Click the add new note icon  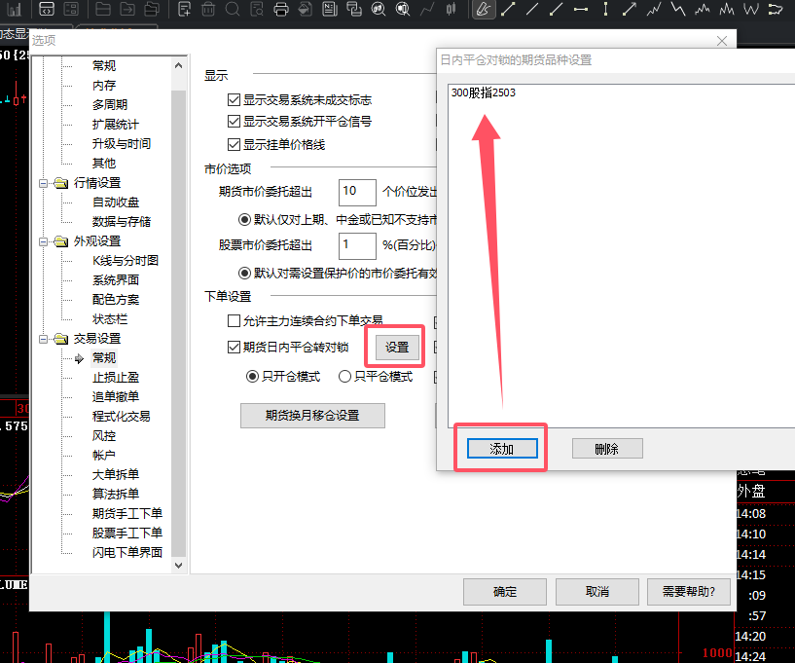click(x=185, y=9)
